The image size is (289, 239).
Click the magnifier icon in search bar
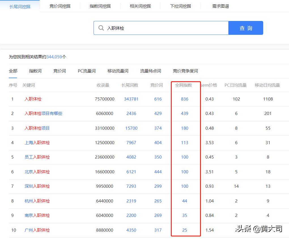pos(101,28)
